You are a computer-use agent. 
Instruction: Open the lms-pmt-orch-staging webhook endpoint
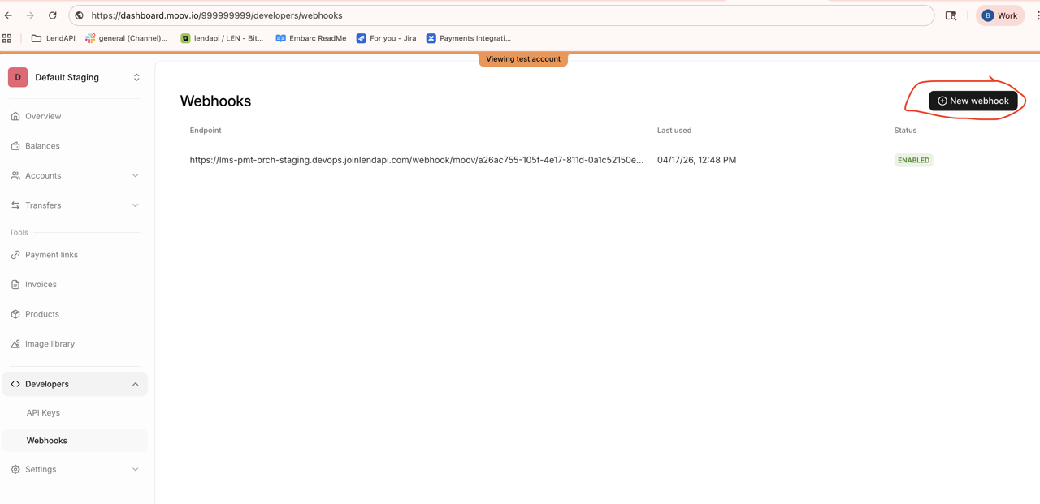click(x=416, y=160)
